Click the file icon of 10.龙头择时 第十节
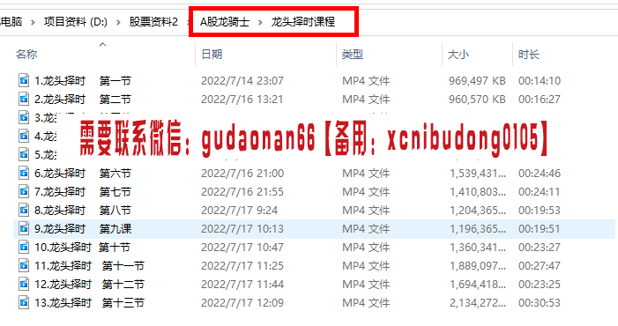 pyautogui.click(x=24, y=247)
